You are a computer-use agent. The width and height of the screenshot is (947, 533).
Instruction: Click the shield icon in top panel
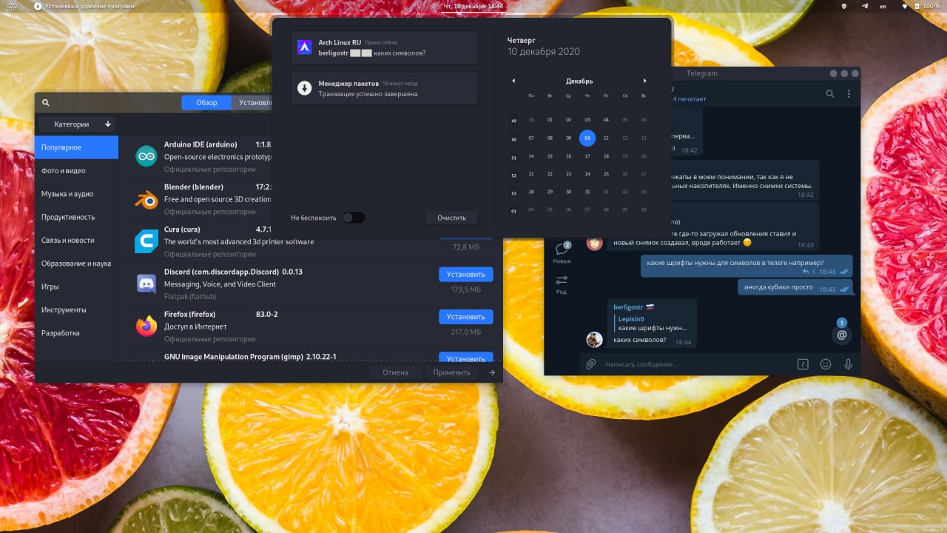click(x=844, y=6)
